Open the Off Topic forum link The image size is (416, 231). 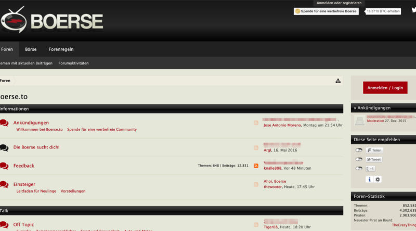[x=23, y=225]
